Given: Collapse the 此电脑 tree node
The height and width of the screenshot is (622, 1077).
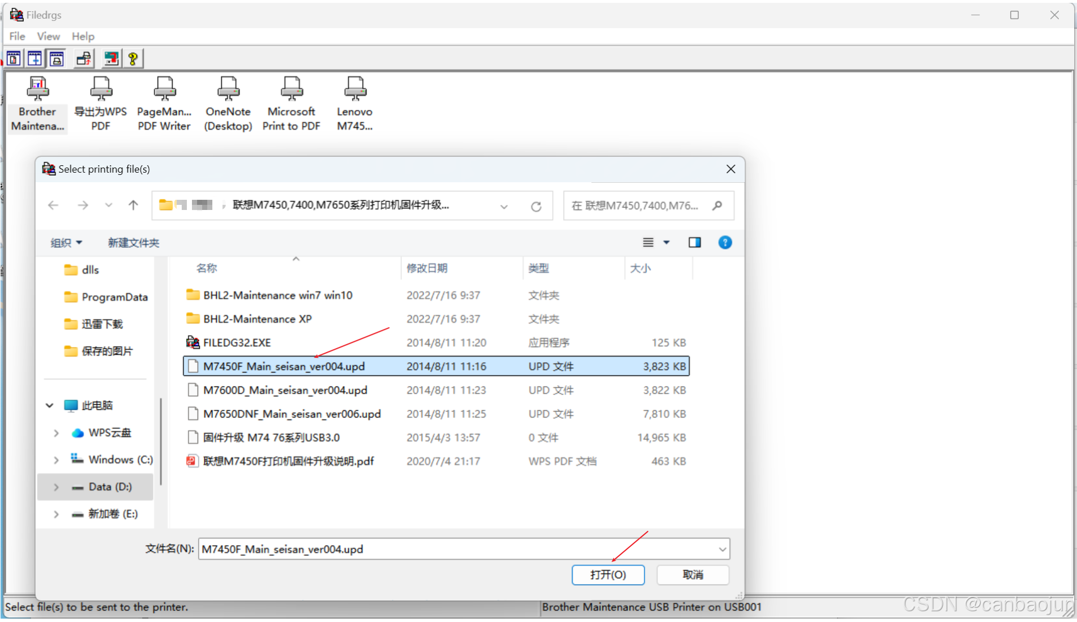Looking at the screenshot, I should pos(50,406).
